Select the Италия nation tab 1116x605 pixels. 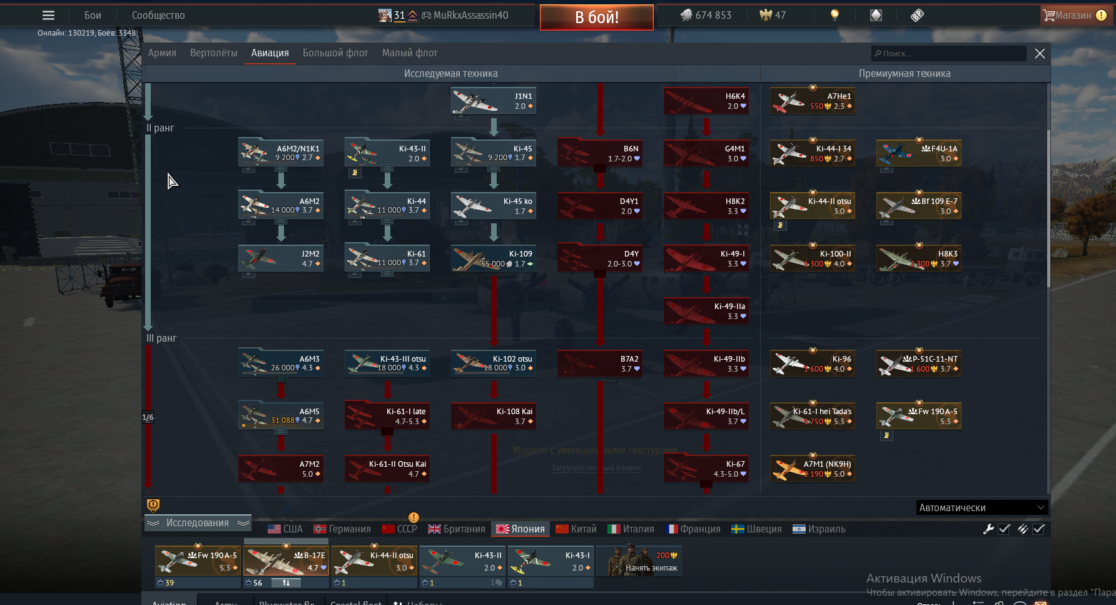pyautogui.click(x=631, y=529)
